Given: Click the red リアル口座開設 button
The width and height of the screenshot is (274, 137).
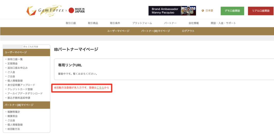Looking at the screenshot, I should 261,11.
